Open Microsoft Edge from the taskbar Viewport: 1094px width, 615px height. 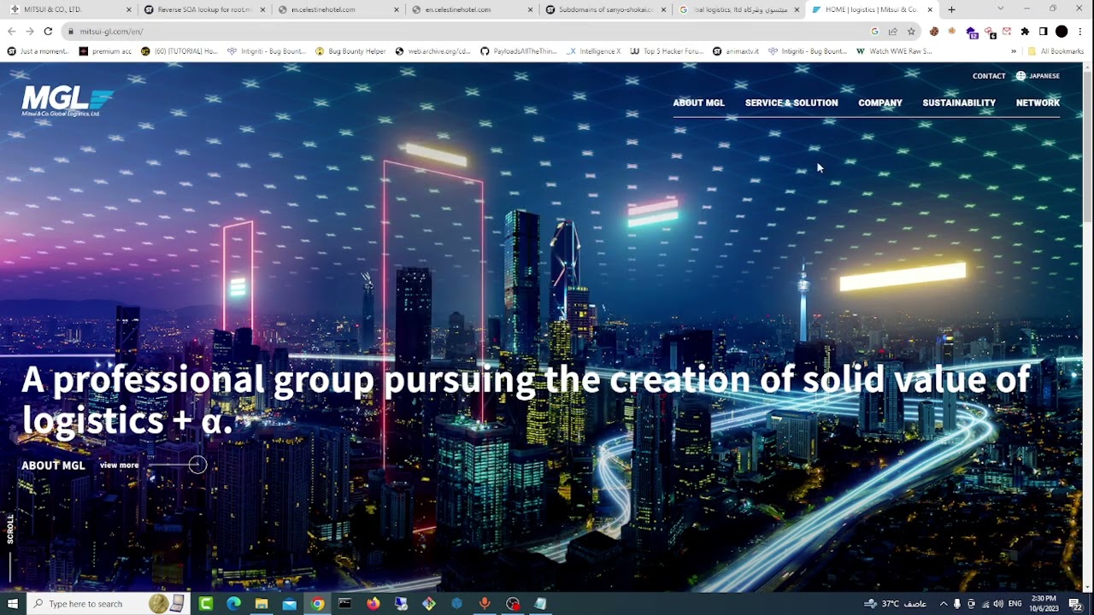[233, 604]
